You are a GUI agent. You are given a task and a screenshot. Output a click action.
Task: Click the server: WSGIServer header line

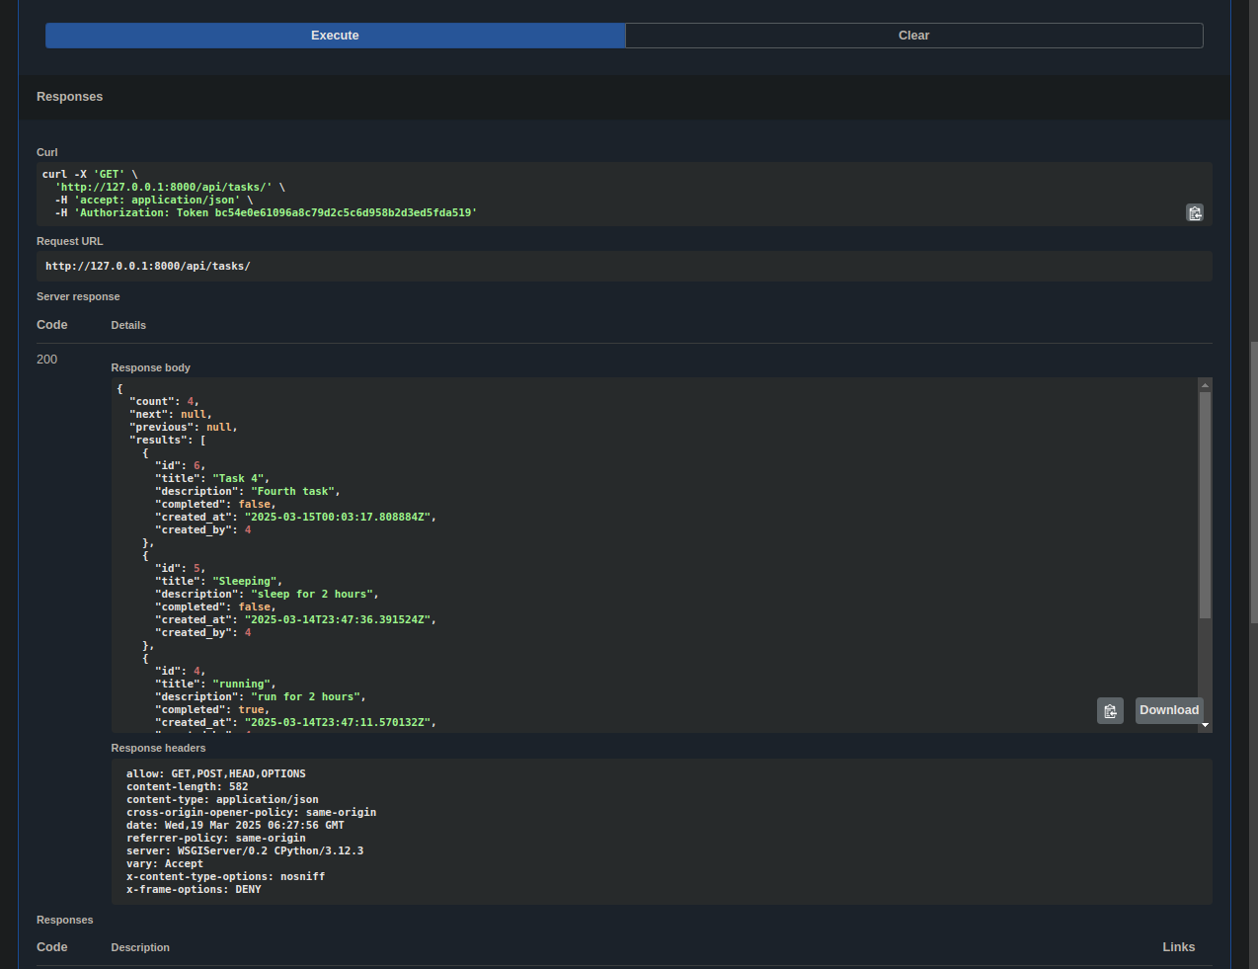tap(245, 851)
